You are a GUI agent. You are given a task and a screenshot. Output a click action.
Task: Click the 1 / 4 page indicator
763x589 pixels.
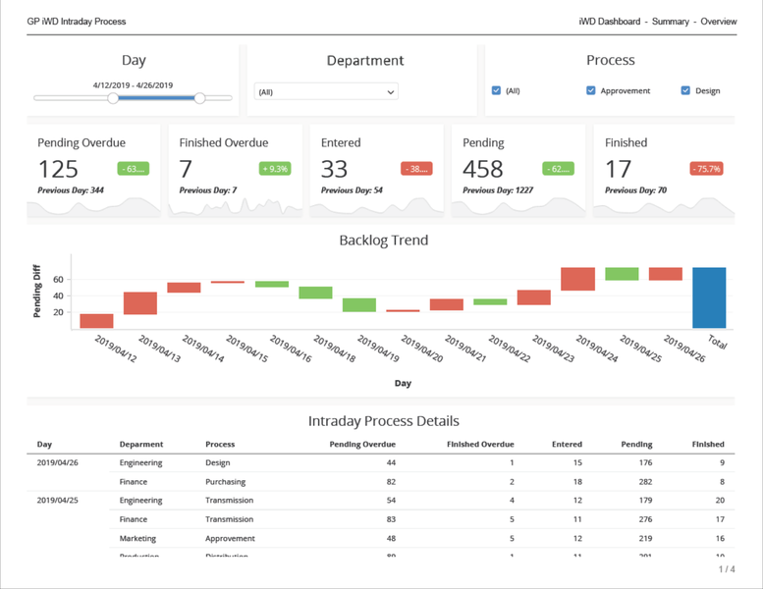pos(726,569)
